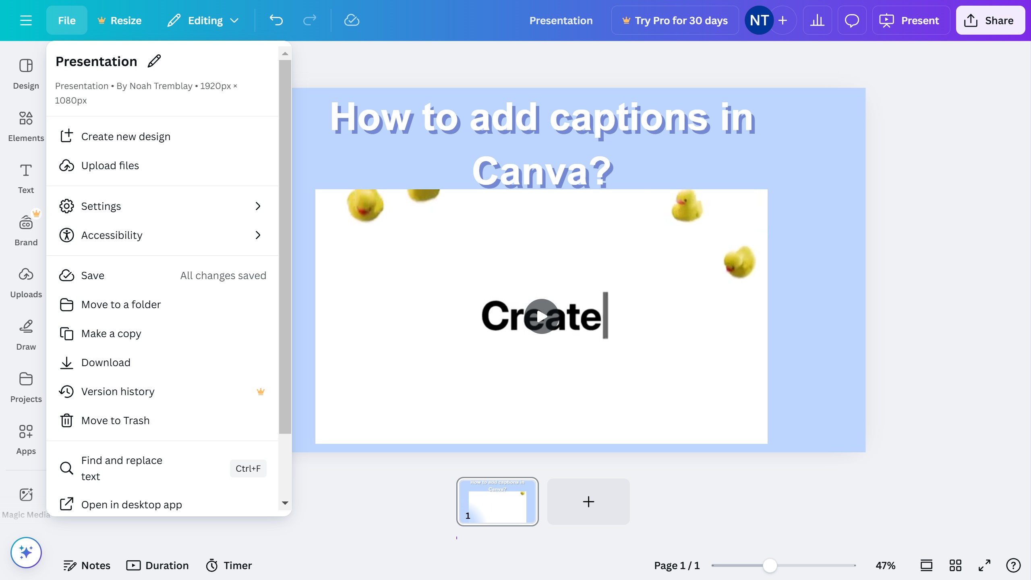This screenshot has width=1031, height=580.
Task: Open the Draw tool in the sidebar
Action: coord(26,335)
